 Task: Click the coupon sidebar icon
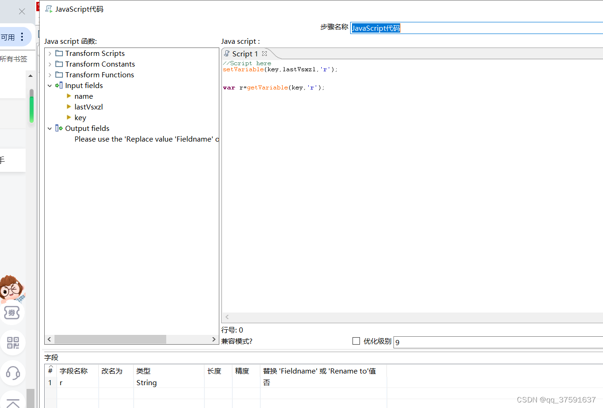click(x=12, y=313)
